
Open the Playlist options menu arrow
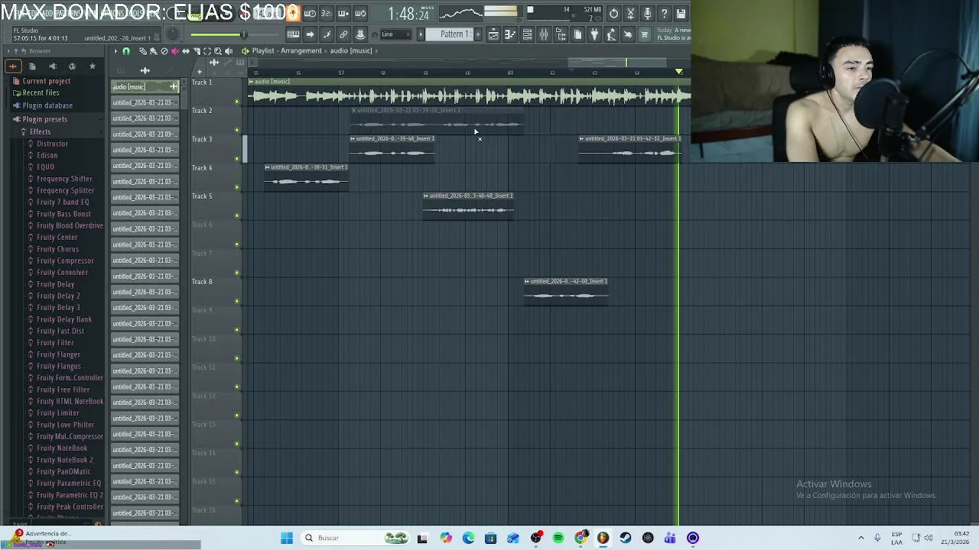click(115, 51)
